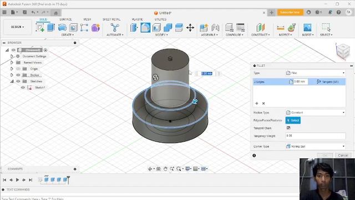Screen dimensions: 355x200
Task: Toggle the Tangent Chain checkbox
Action: (x=288, y=128)
